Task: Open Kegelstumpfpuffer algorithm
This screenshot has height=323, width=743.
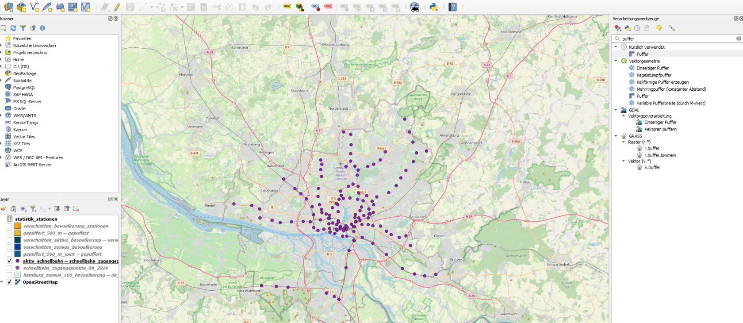Action: pos(654,75)
